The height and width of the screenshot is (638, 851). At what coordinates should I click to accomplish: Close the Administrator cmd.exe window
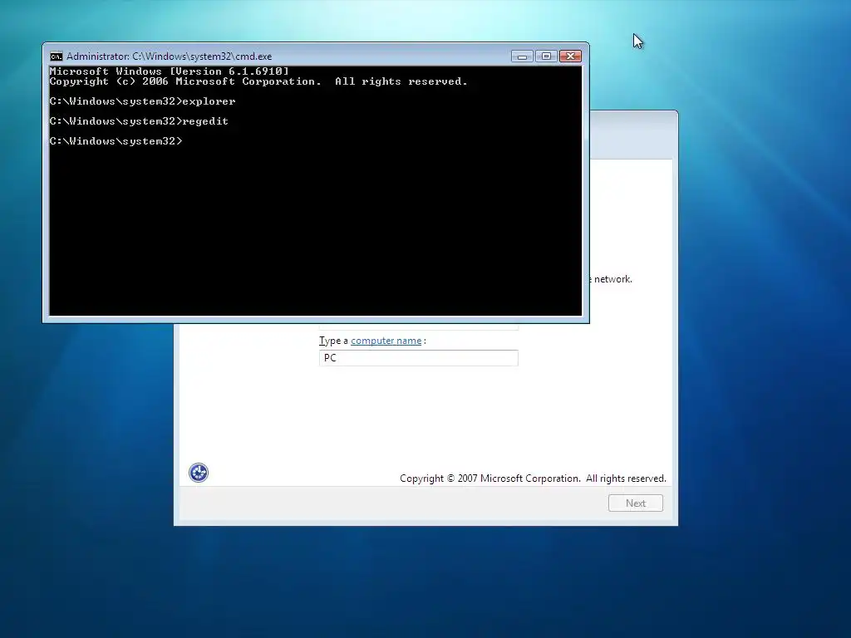[570, 56]
